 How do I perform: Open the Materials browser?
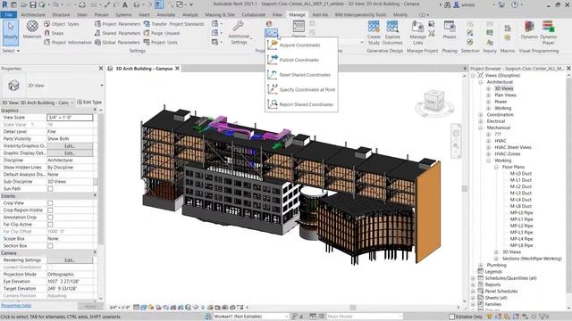(x=32, y=29)
